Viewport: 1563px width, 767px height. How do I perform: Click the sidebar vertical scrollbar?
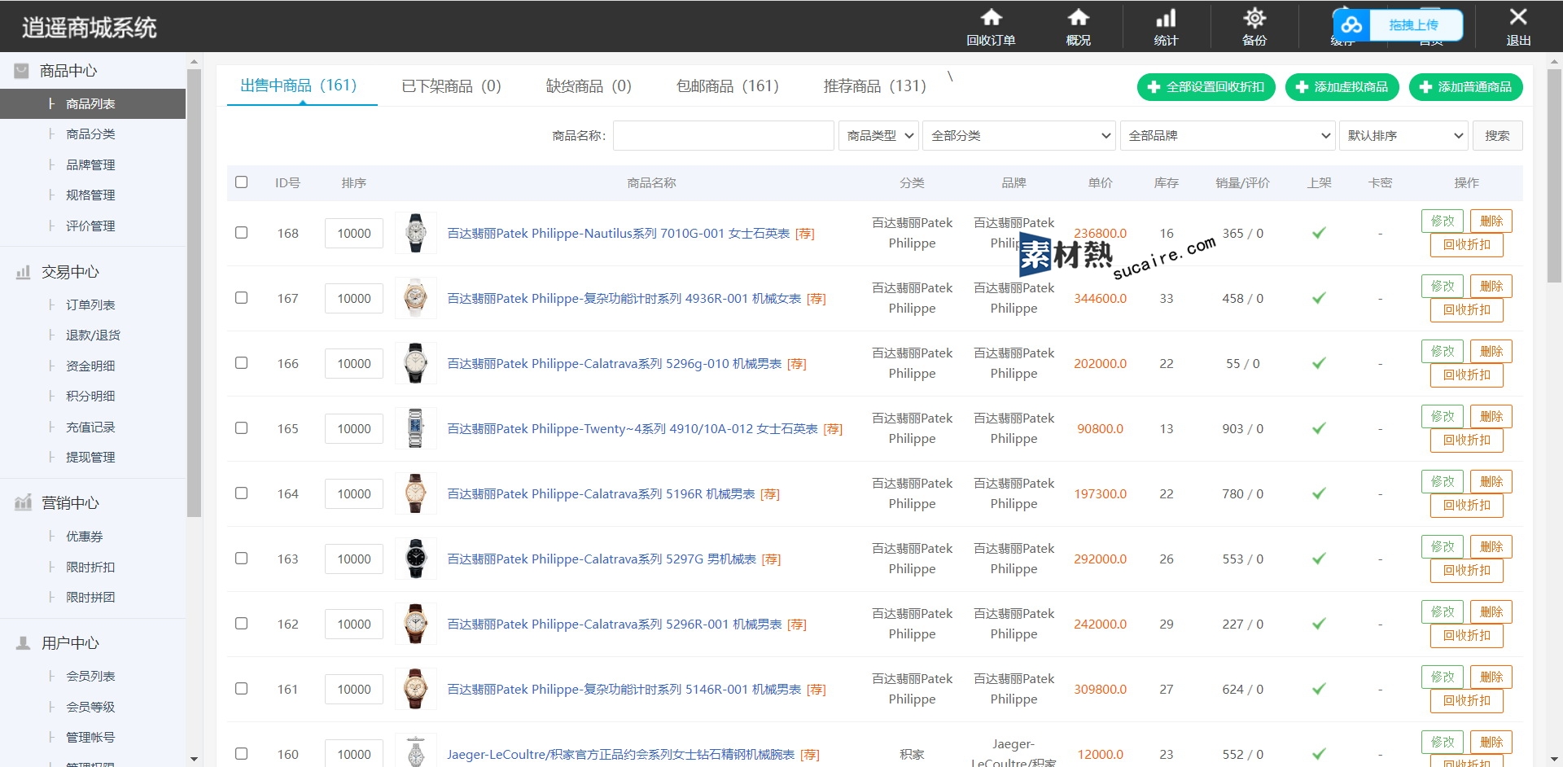click(194, 293)
